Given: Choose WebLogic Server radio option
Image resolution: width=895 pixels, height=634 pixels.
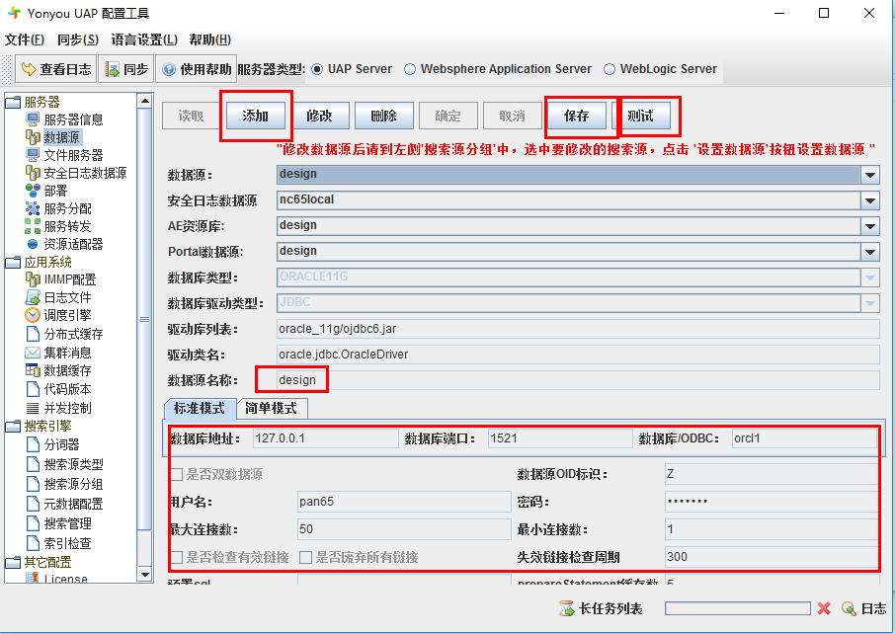Looking at the screenshot, I should [x=610, y=69].
